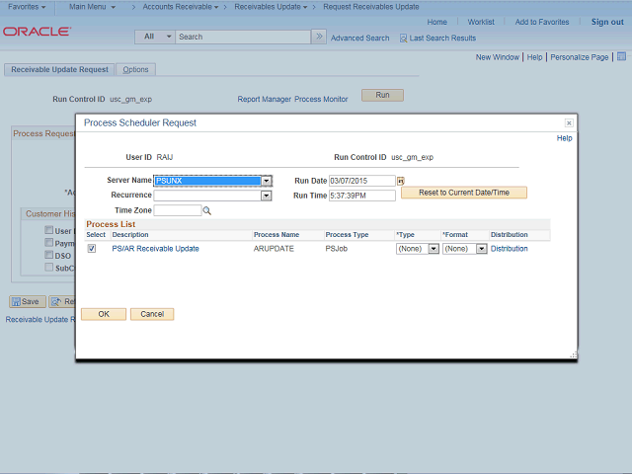Image resolution: width=632 pixels, height=474 pixels.
Task: Switch to the Options tab
Action: click(135, 70)
